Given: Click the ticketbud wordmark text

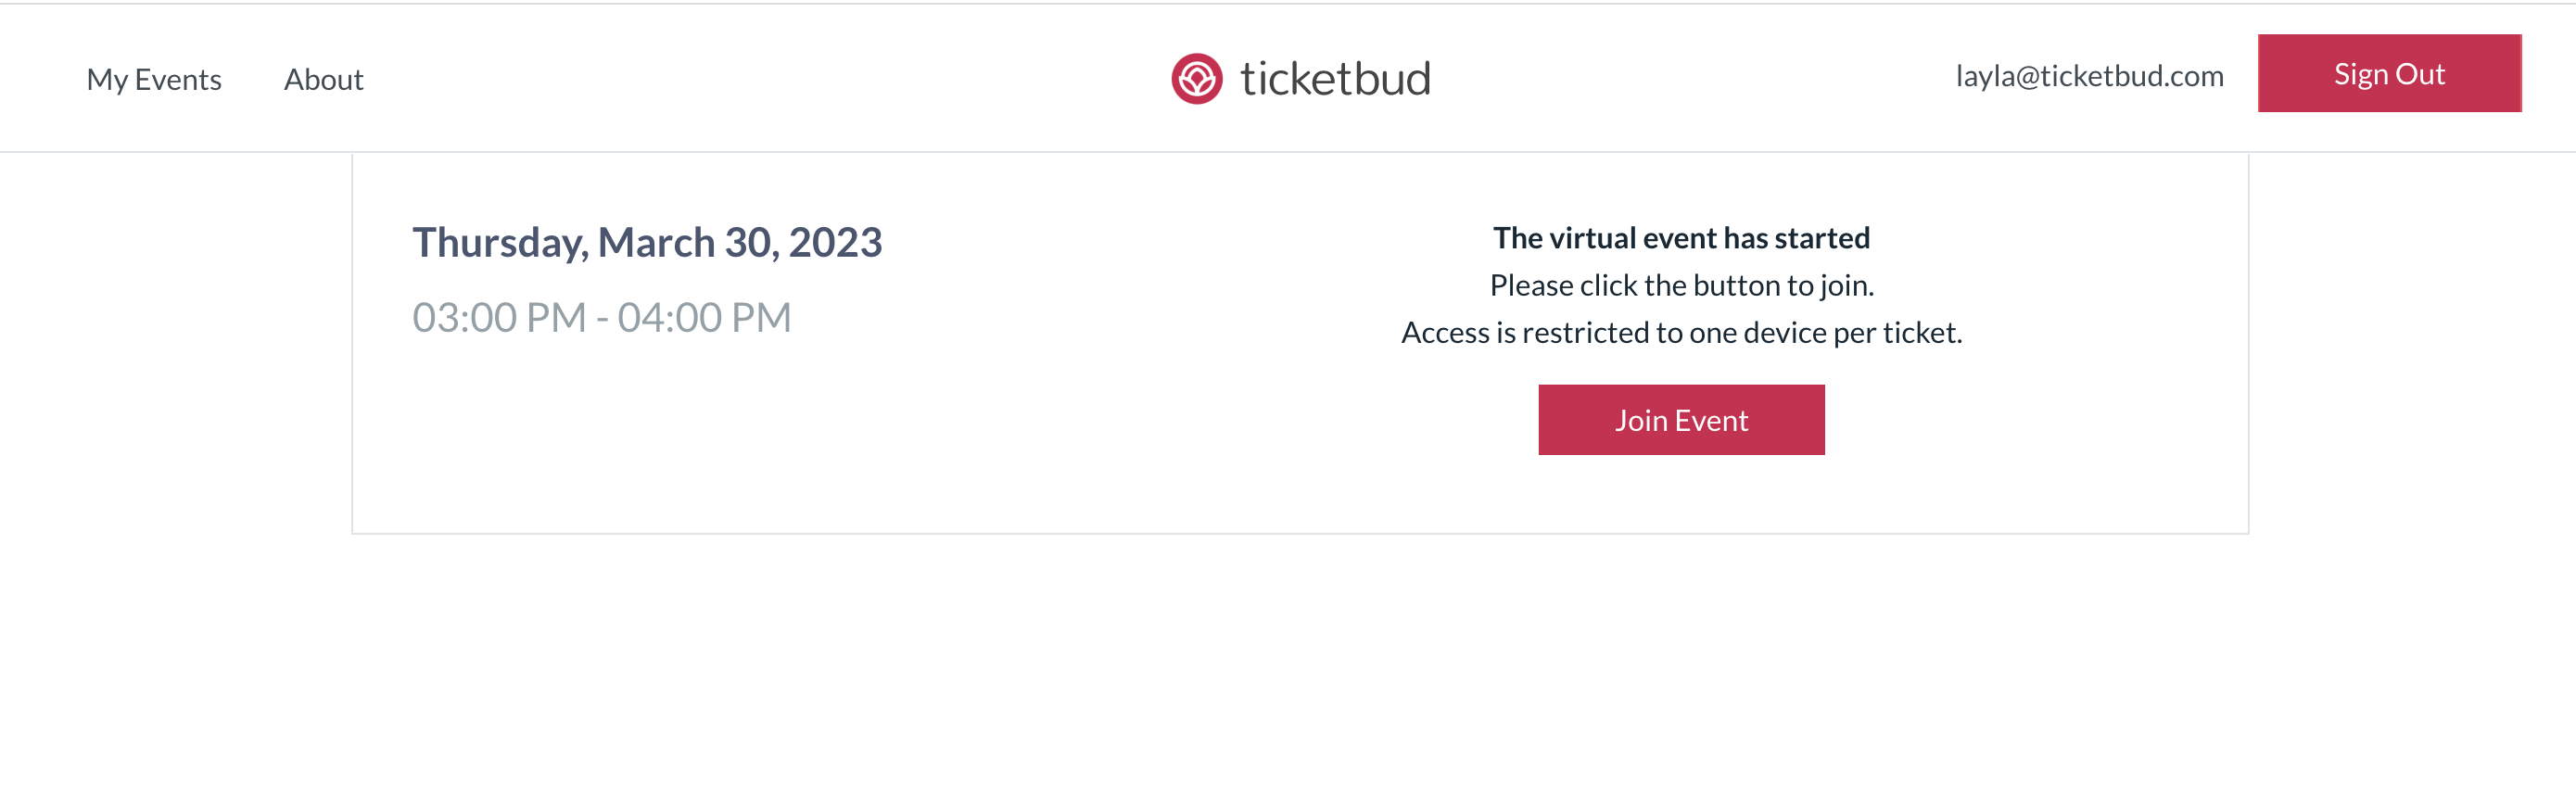Looking at the screenshot, I should (x=1335, y=79).
